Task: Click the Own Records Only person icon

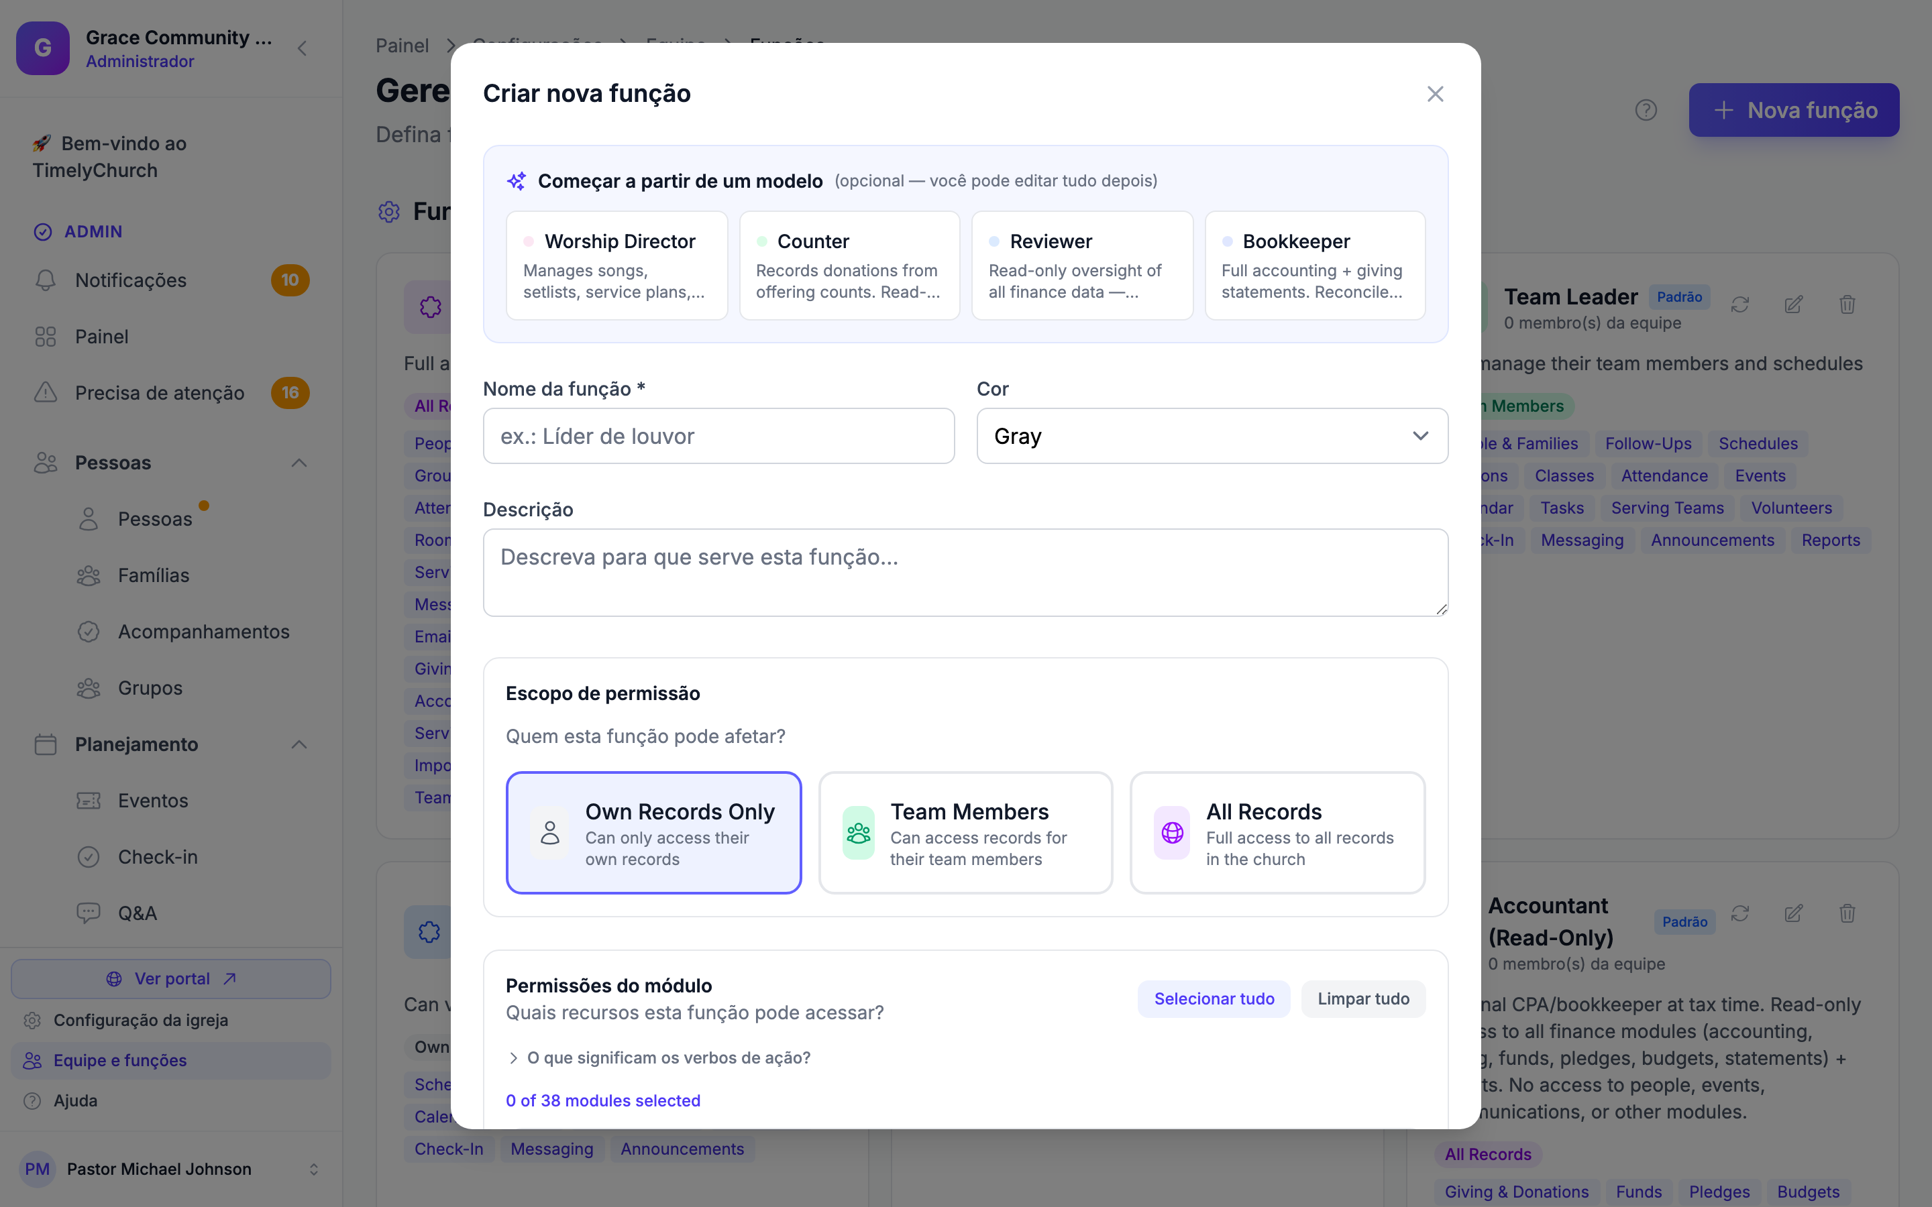Action: (550, 833)
